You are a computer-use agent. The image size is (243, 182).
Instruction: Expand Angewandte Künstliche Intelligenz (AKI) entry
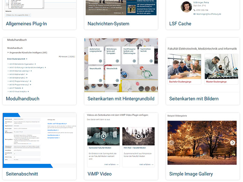pyautogui.click(x=27, y=53)
